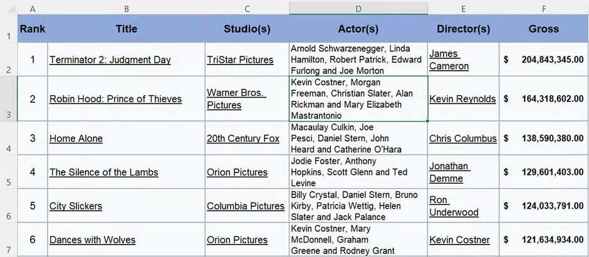The width and height of the screenshot is (589, 257).
Task: Select the gross cell showing 204,843,345.00
Action: pos(543,60)
